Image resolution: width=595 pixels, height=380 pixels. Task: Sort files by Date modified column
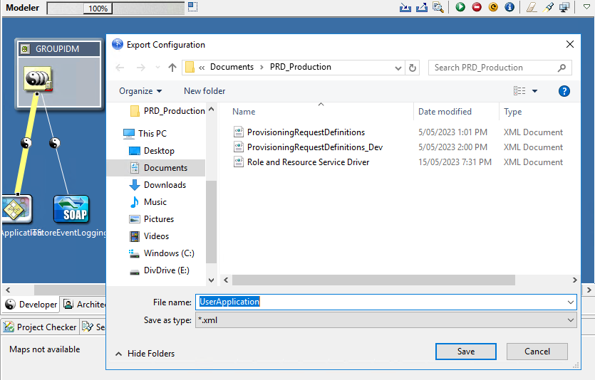pos(445,112)
